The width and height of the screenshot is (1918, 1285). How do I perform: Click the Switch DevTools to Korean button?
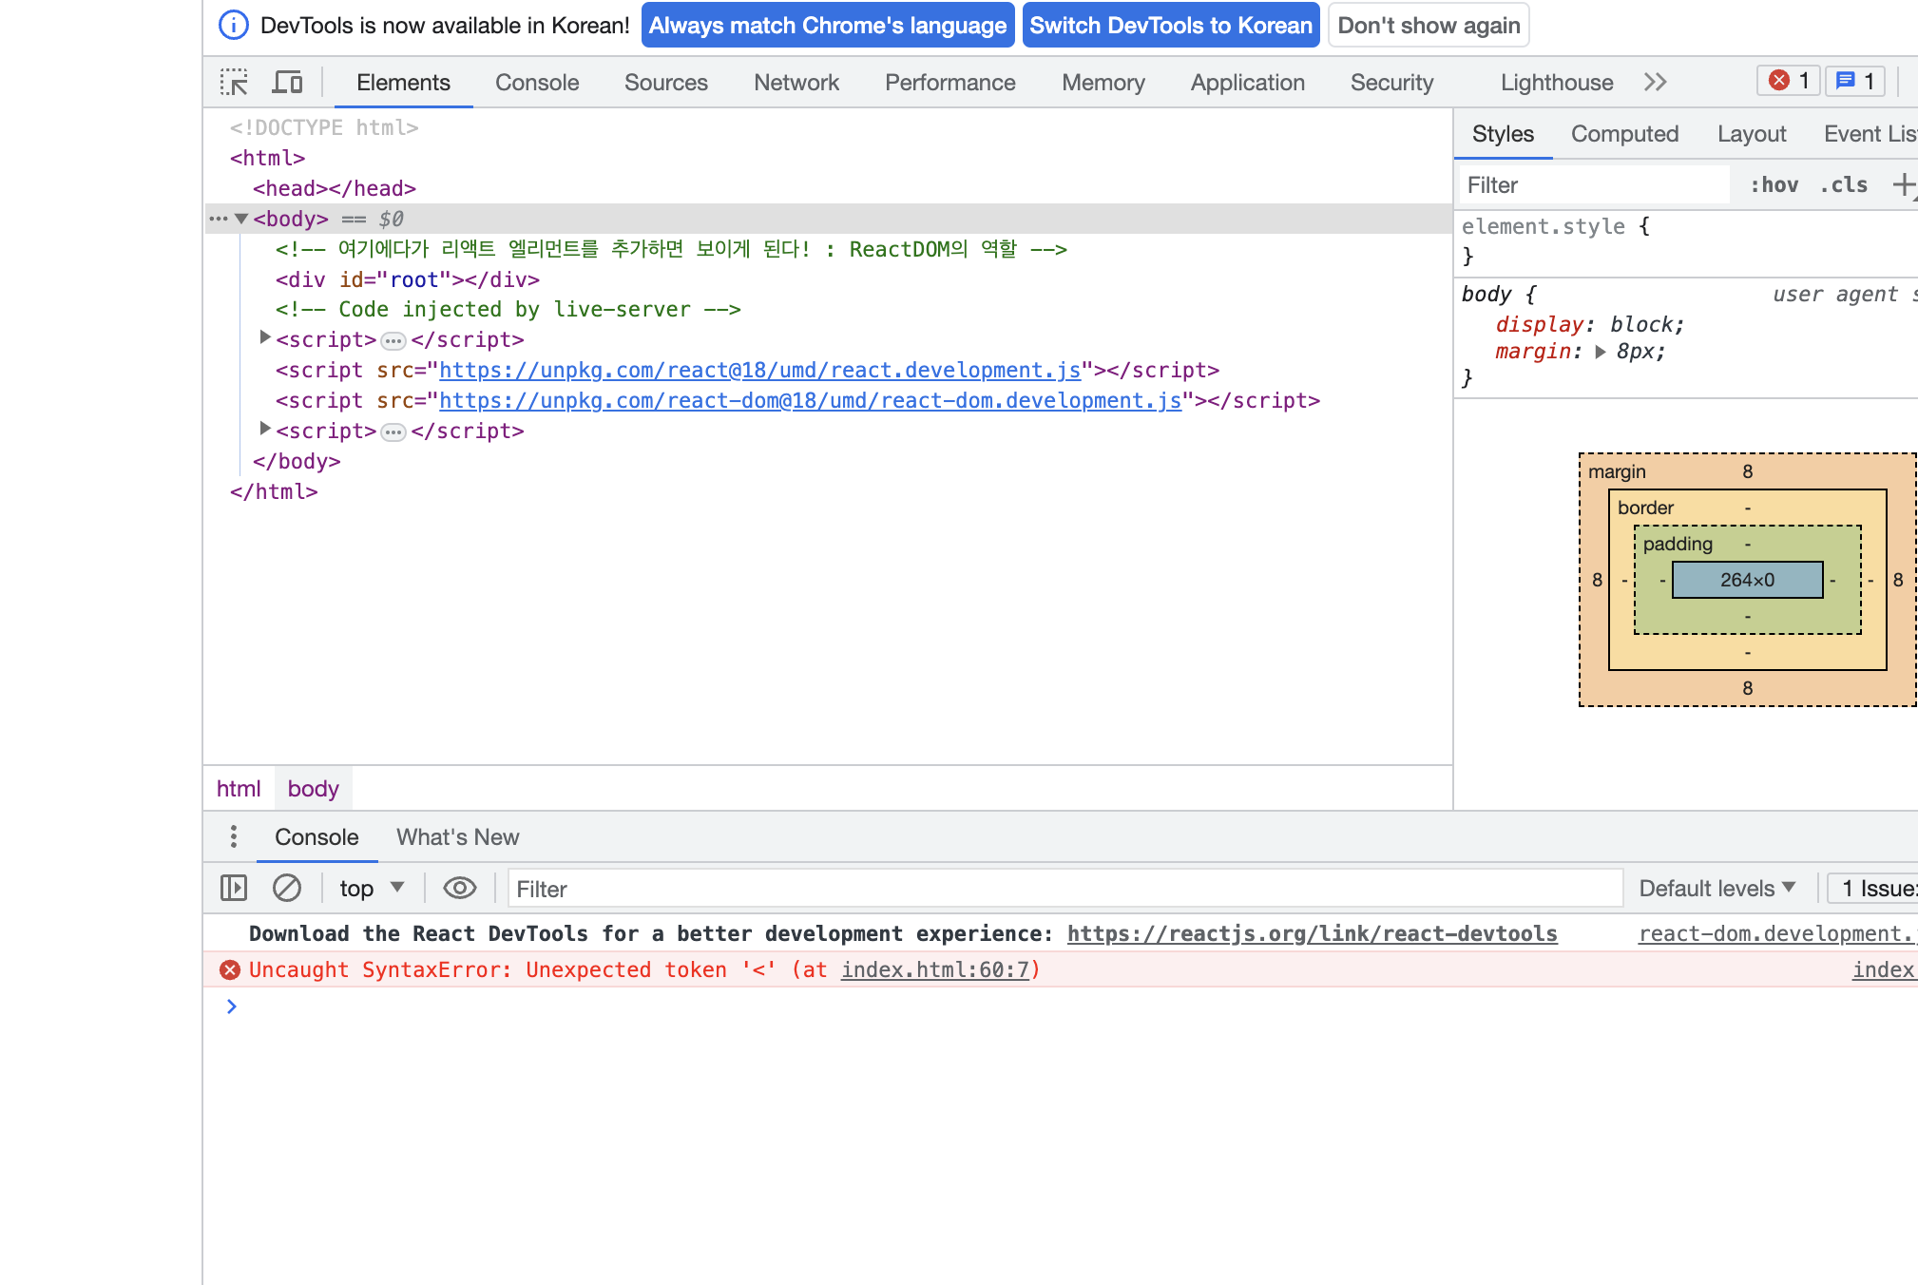pos(1170,25)
